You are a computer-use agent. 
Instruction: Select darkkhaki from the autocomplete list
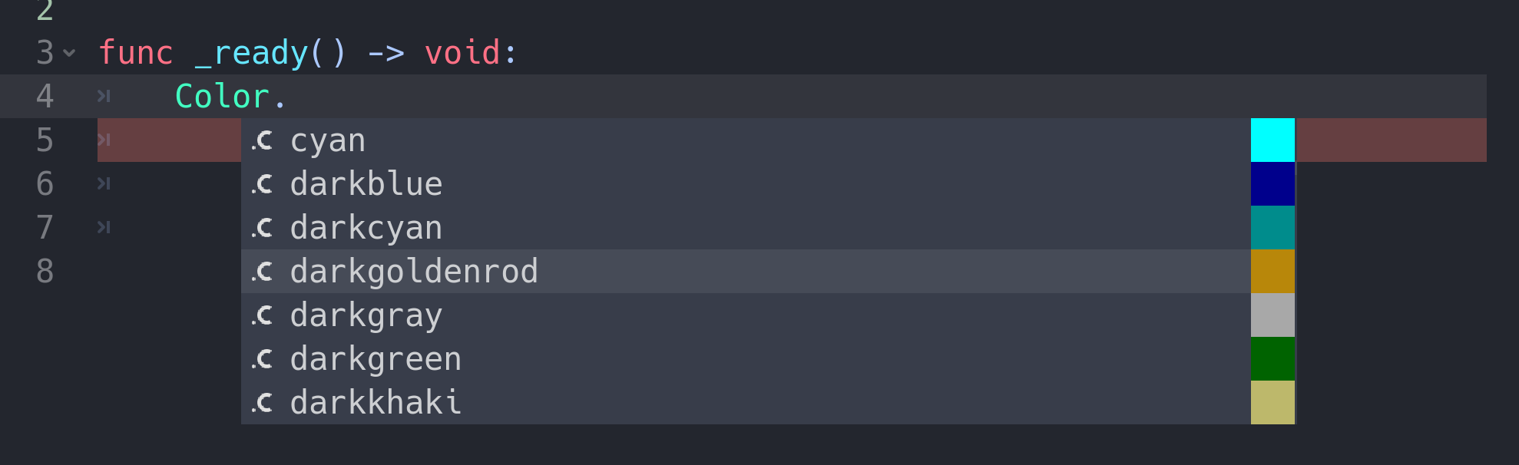376,402
